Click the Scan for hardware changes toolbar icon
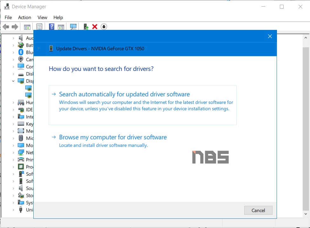Viewport: 310px width, 228px height. pos(73,27)
